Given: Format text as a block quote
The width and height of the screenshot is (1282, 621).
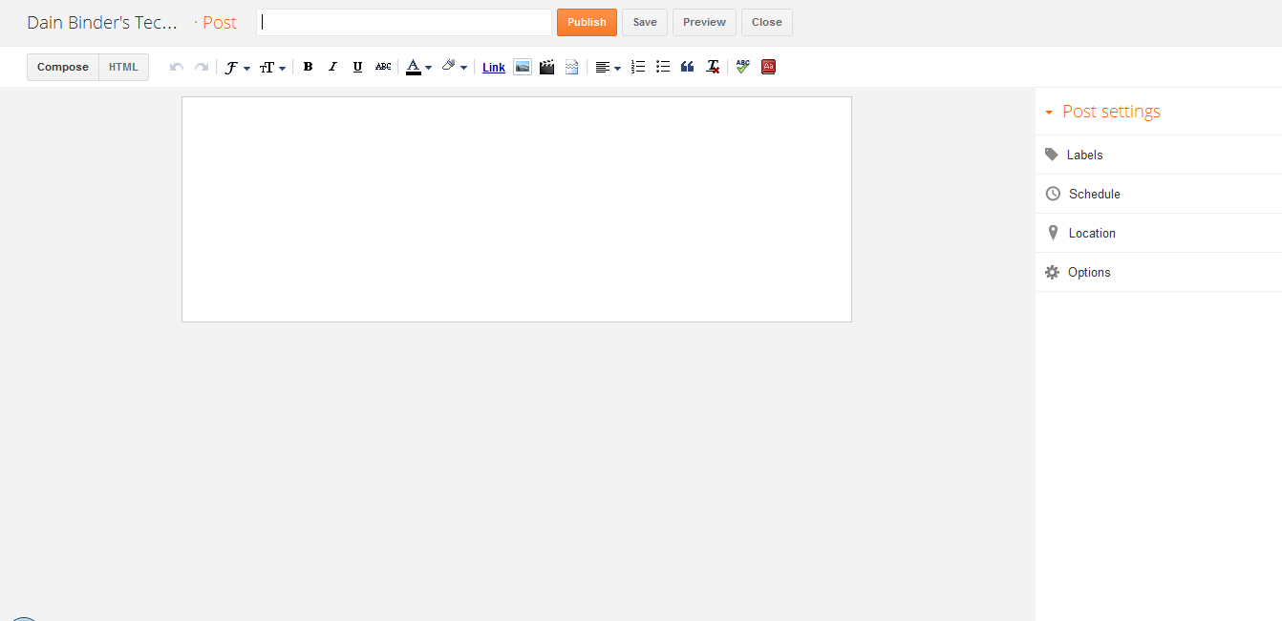Looking at the screenshot, I should (x=687, y=67).
